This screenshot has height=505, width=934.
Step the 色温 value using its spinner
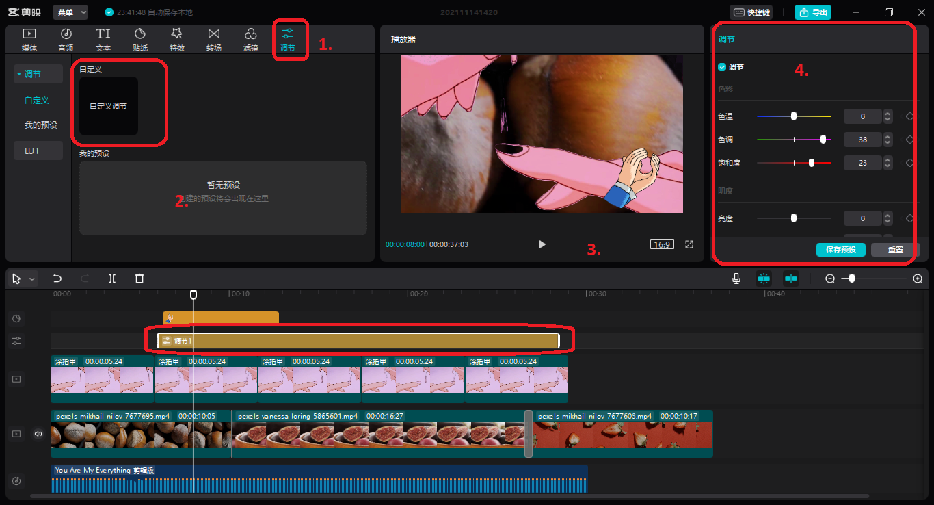(x=888, y=116)
